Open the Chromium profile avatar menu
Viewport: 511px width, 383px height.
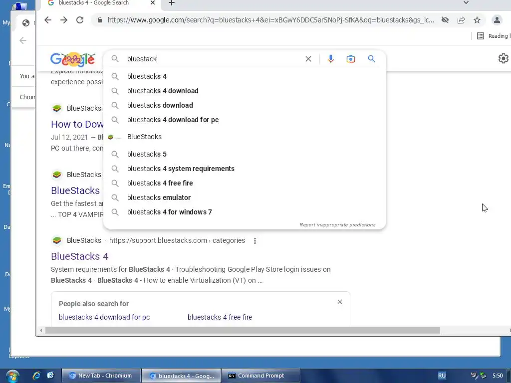[x=497, y=20]
